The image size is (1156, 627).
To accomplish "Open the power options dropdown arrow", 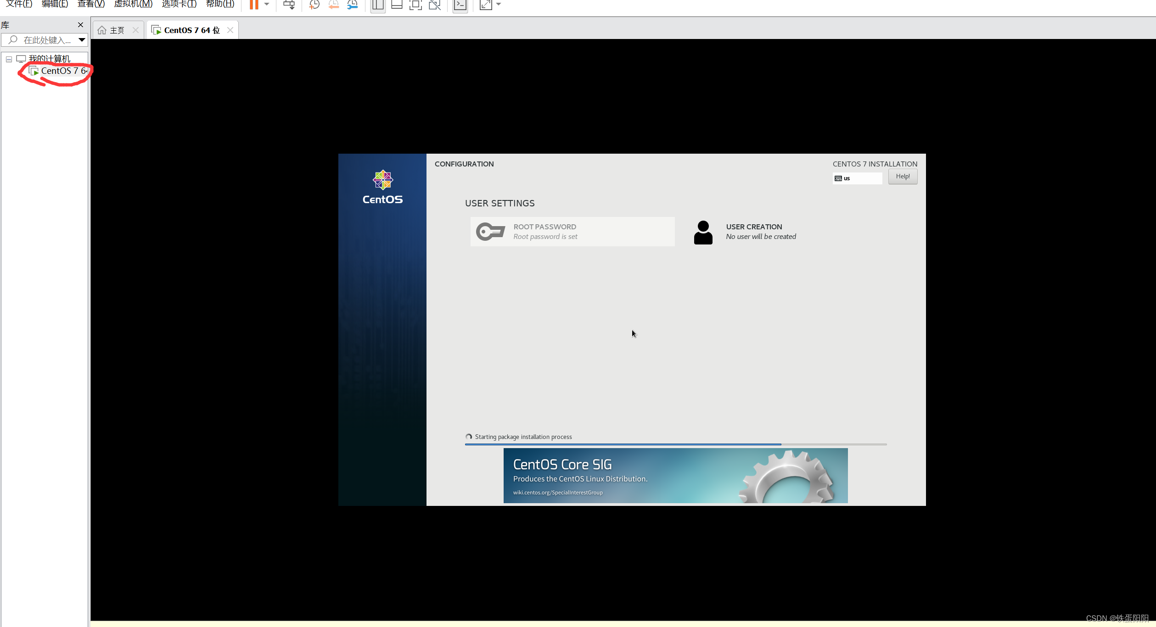I will pyautogui.click(x=267, y=5).
